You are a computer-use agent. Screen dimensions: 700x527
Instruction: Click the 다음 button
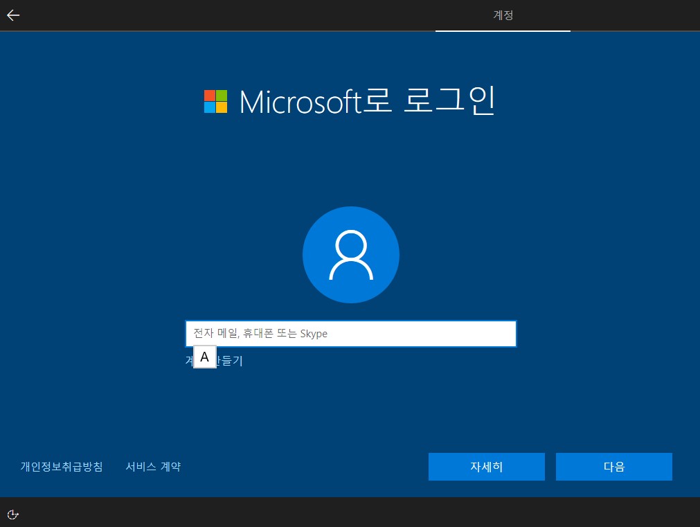coord(614,467)
